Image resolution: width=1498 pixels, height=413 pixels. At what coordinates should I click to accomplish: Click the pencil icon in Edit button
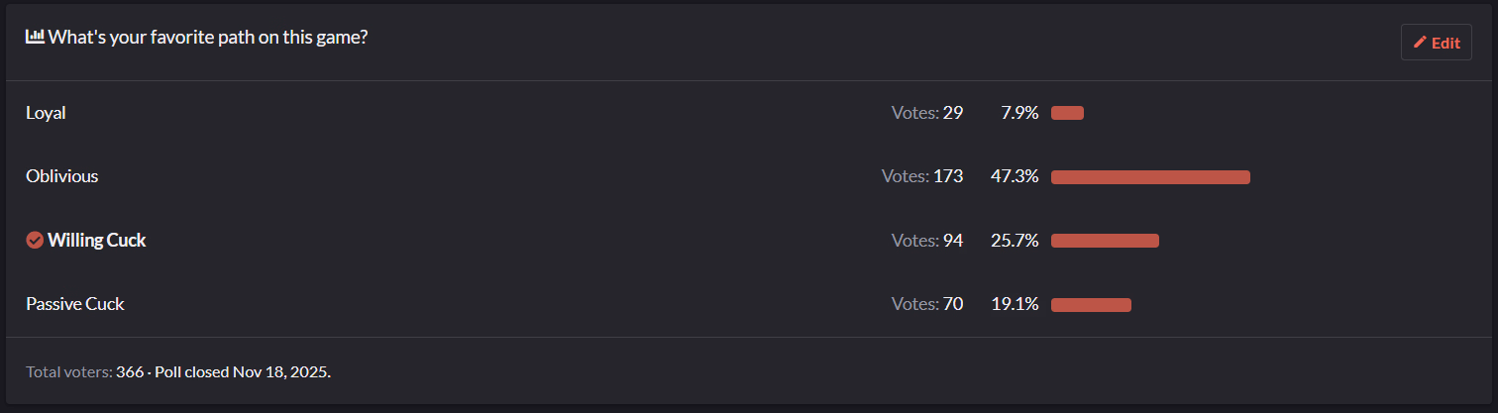[x=1420, y=43]
